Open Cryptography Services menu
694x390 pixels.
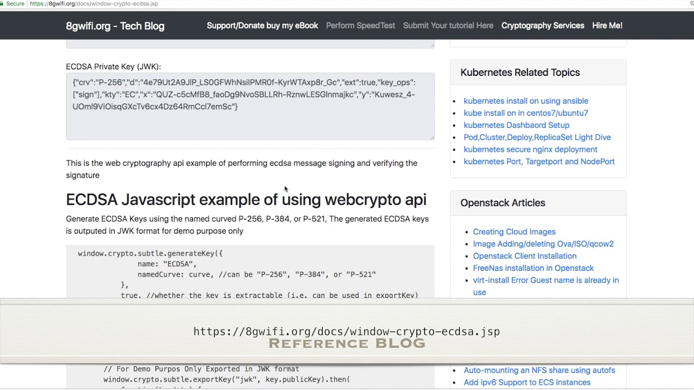[x=543, y=25]
